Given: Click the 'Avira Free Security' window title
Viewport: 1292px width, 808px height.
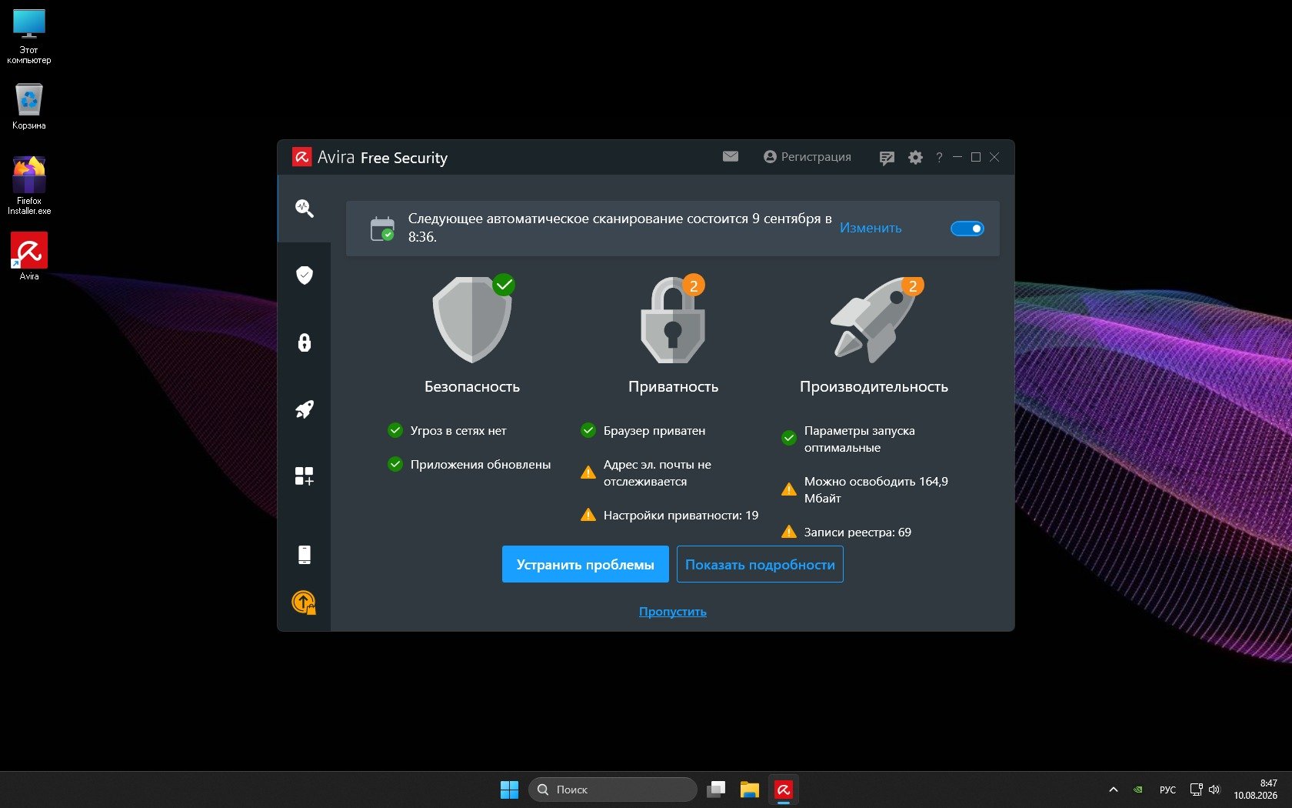Looking at the screenshot, I should coord(382,157).
